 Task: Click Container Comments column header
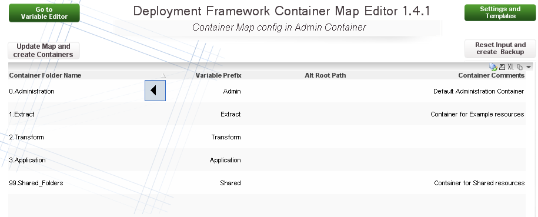[491, 75]
